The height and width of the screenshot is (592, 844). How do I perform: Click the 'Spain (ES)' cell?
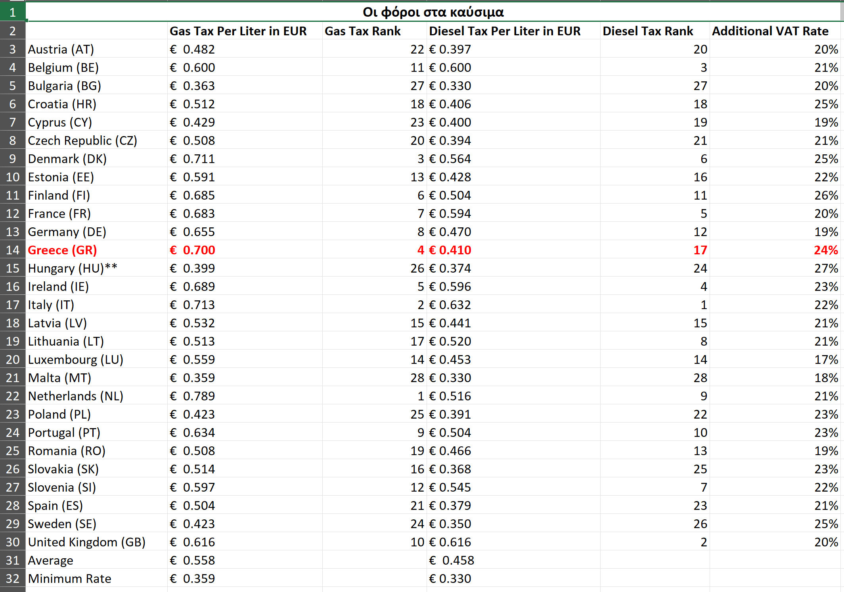[96, 506]
